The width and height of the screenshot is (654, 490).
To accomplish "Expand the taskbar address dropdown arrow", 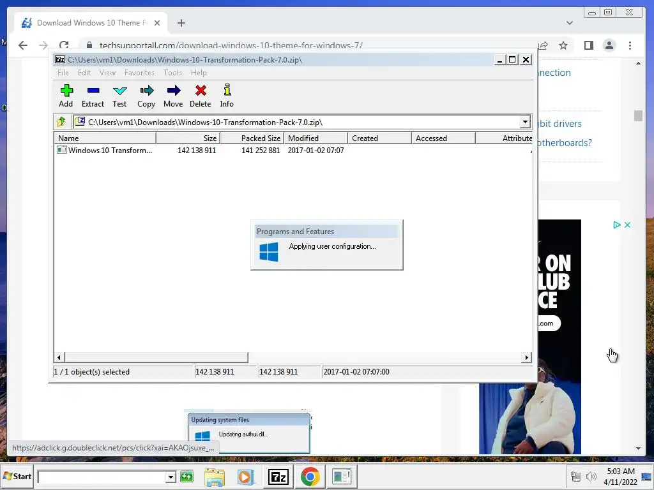I will click(170, 477).
